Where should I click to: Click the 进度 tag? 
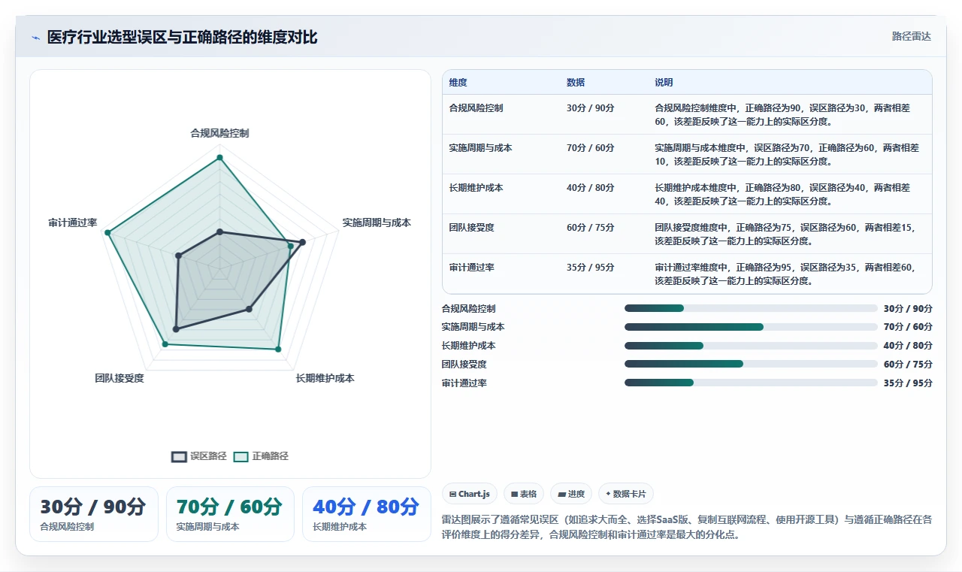(x=571, y=494)
